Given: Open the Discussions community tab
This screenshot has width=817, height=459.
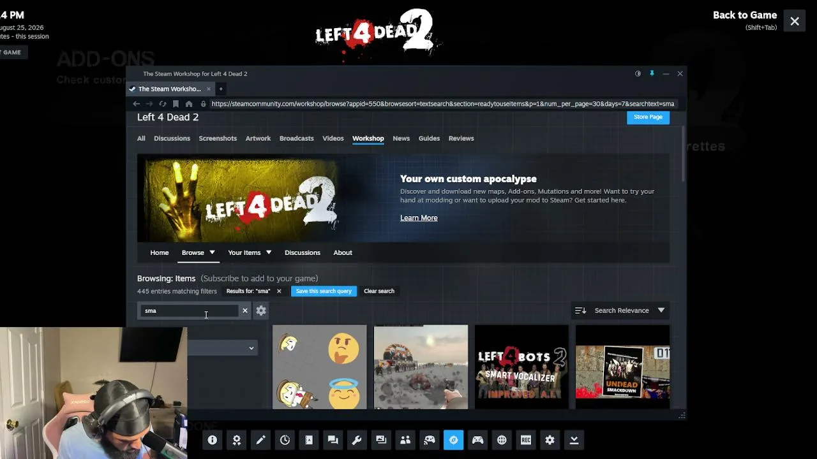Looking at the screenshot, I should click(x=172, y=138).
